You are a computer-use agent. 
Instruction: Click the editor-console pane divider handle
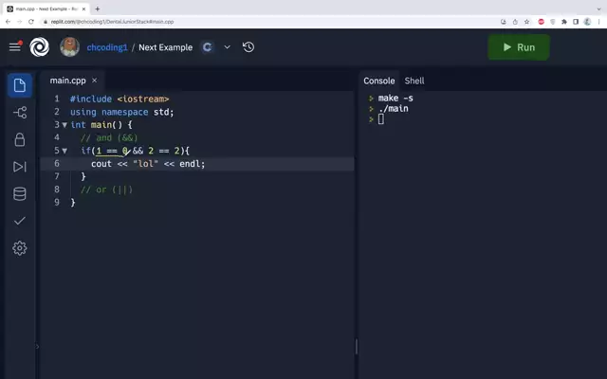coord(357,347)
